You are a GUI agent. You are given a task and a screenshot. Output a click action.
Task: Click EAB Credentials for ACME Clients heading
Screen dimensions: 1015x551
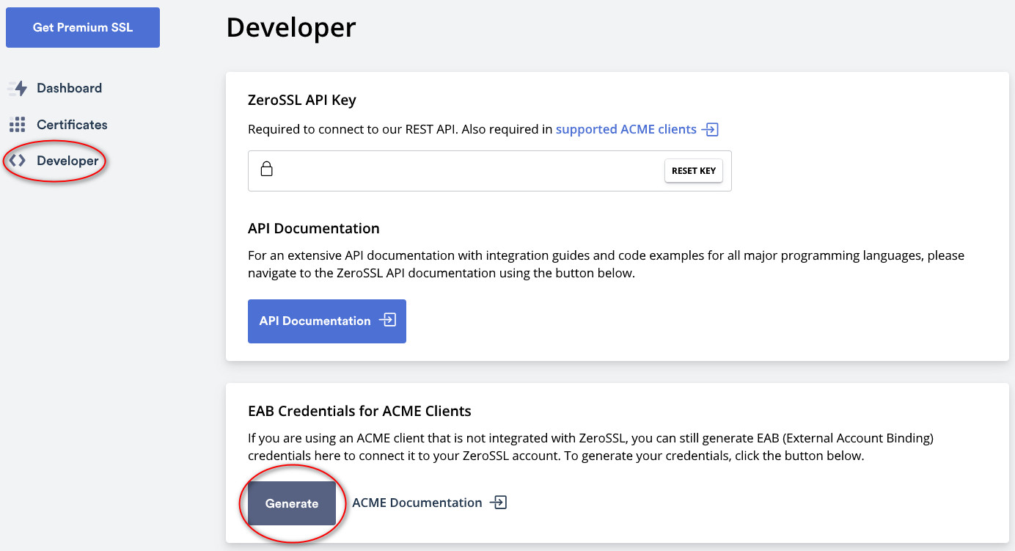point(359,411)
